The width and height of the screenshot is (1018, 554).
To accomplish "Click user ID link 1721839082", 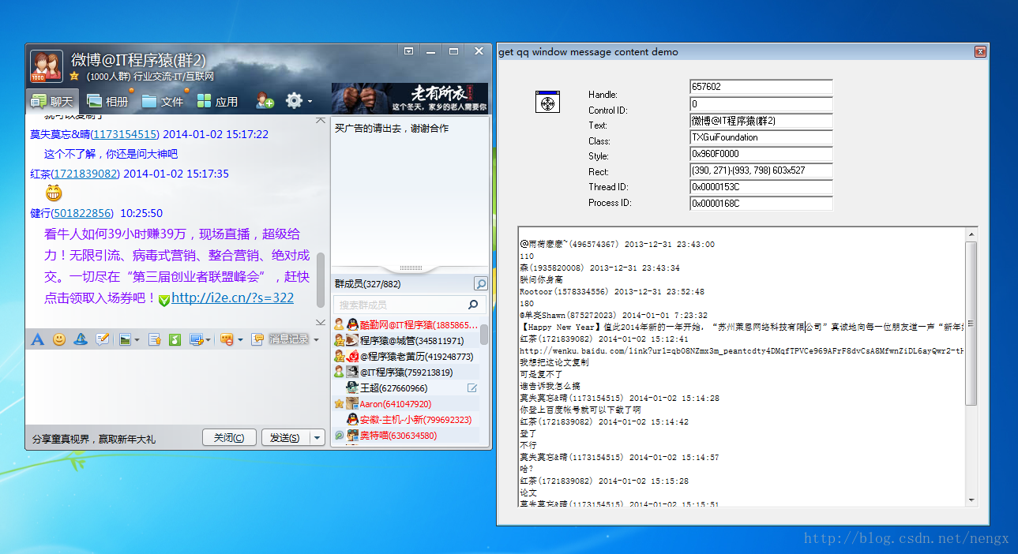I will (x=85, y=174).
